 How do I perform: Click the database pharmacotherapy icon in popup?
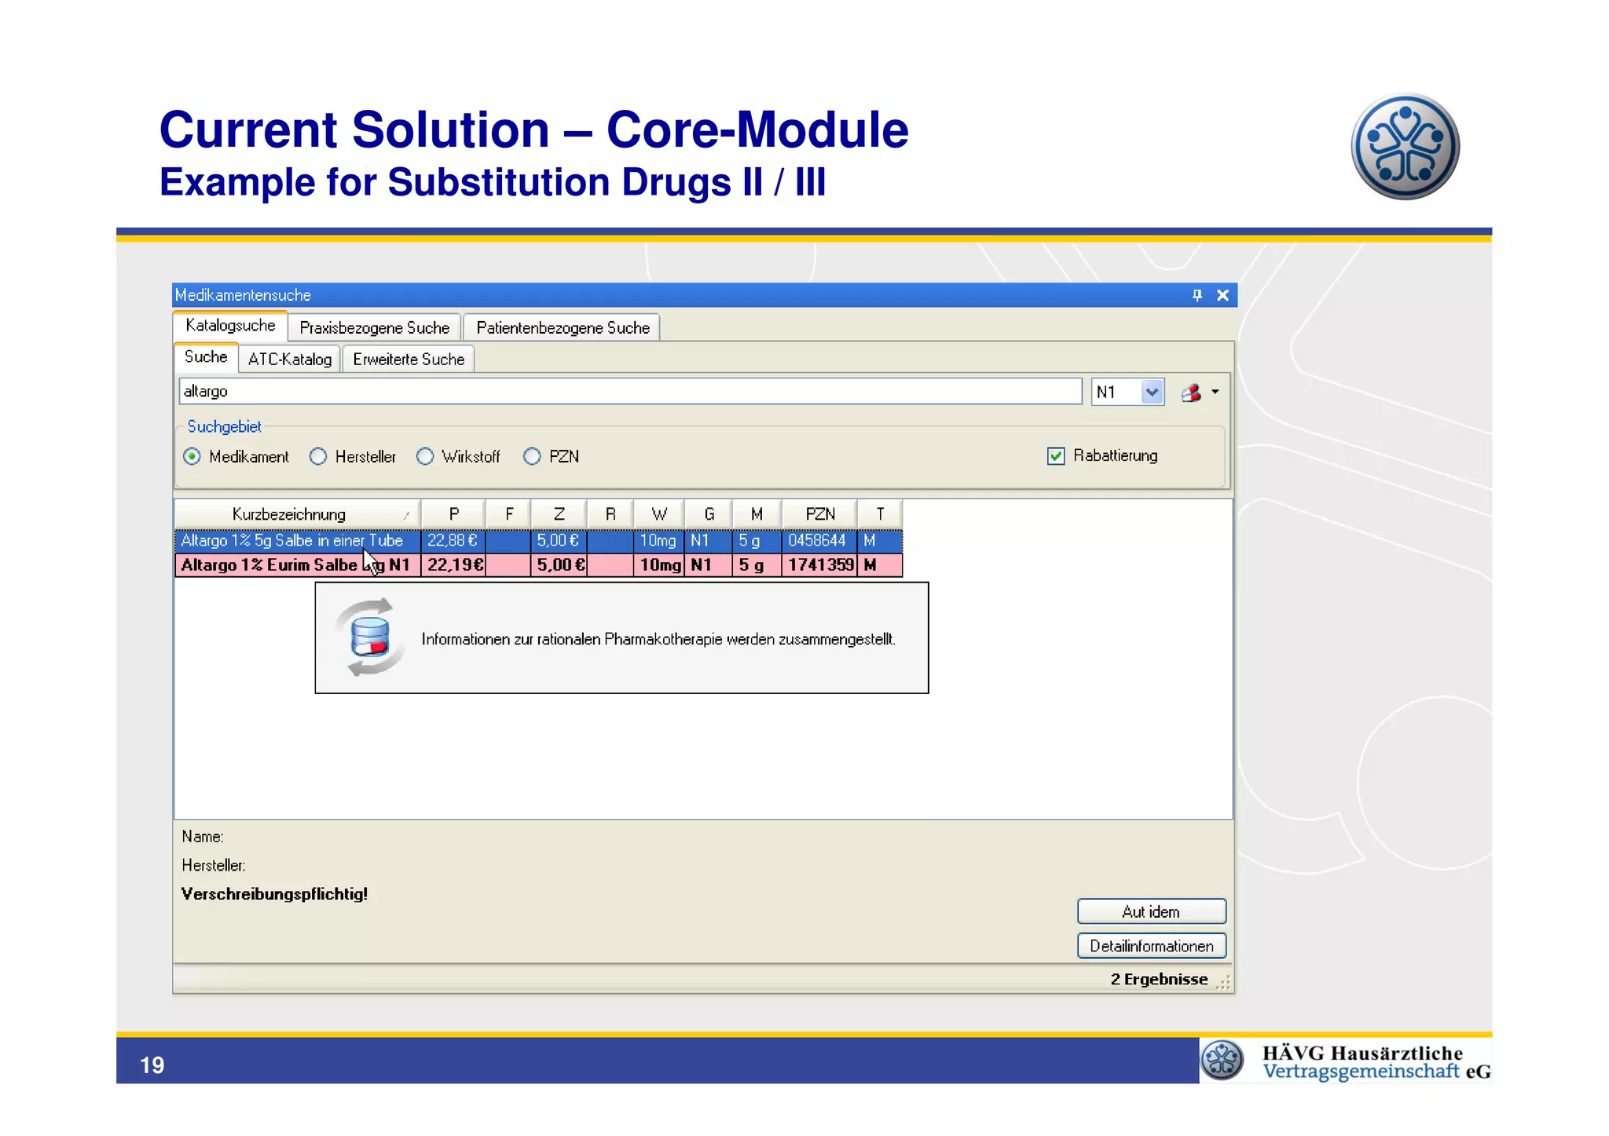pyautogui.click(x=370, y=637)
